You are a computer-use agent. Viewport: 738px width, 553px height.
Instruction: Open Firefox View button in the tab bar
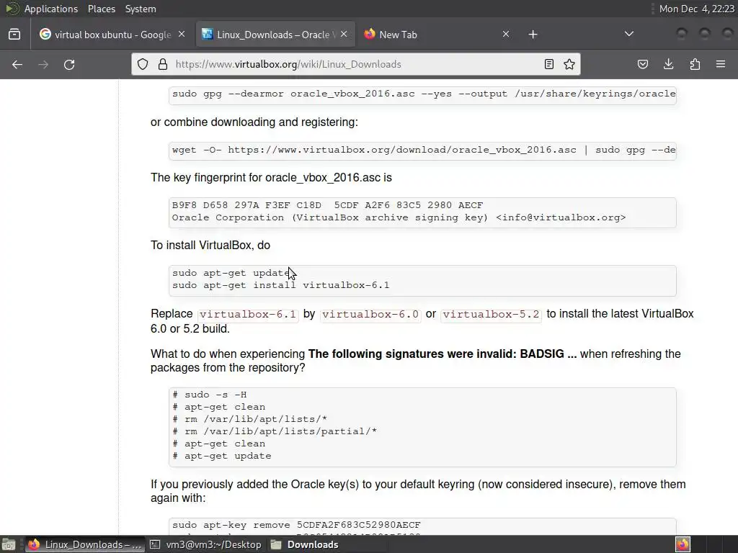[x=14, y=35]
